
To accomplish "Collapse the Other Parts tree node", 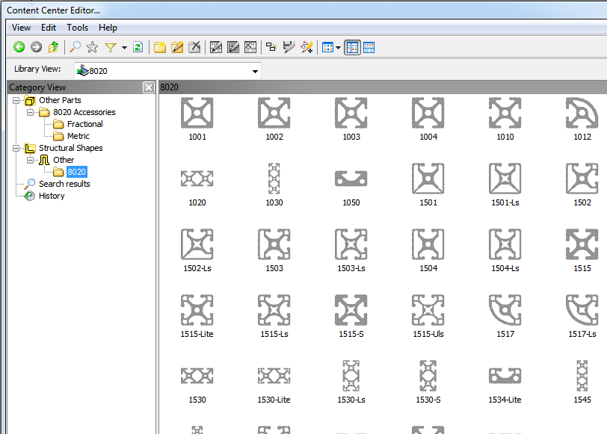I will pos(16,101).
